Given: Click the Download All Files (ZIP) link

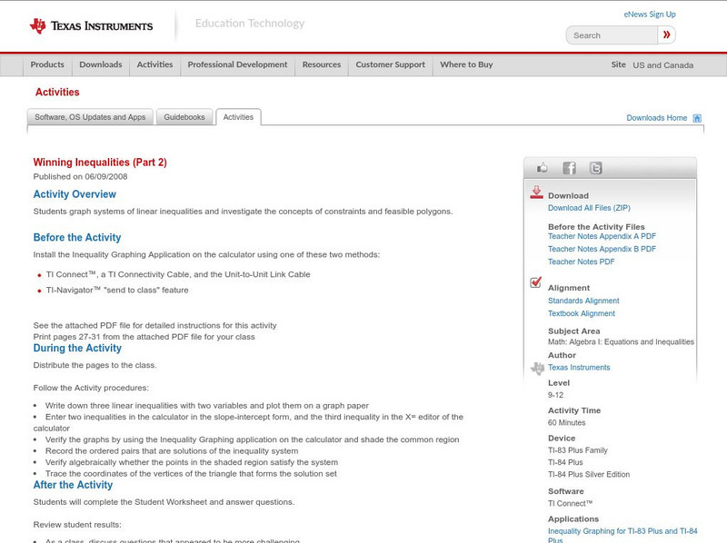Looking at the screenshot, I should pyautogui.click(x=589, y=208).
